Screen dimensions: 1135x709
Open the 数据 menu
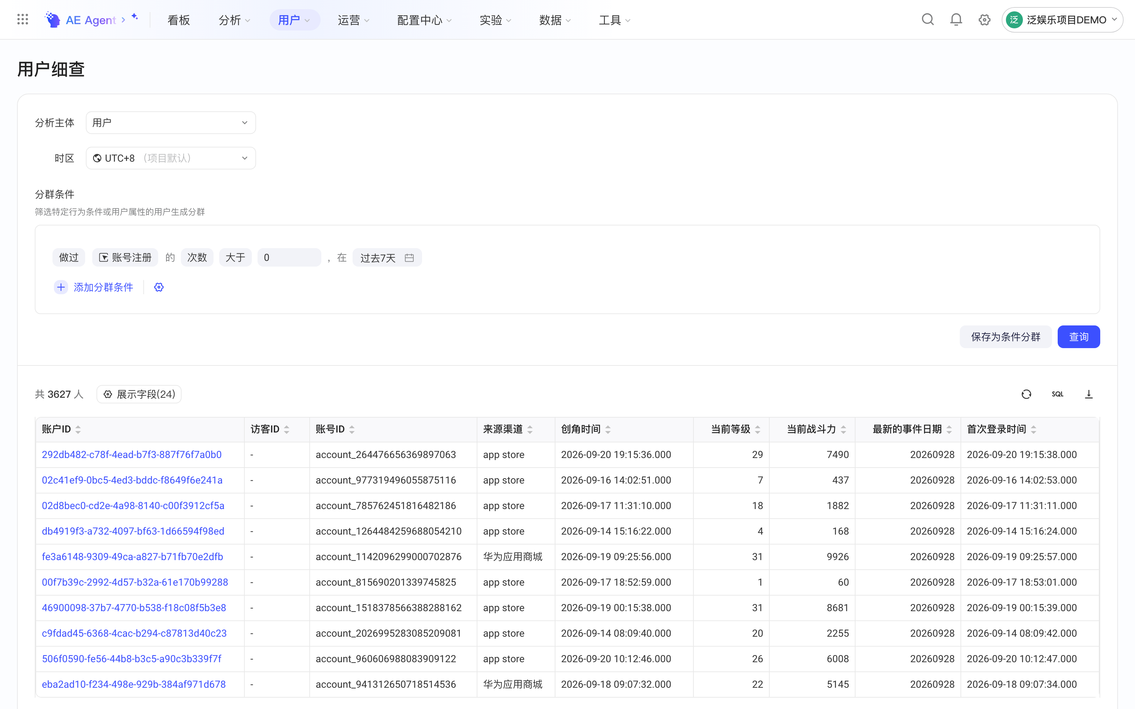(555, 20)
